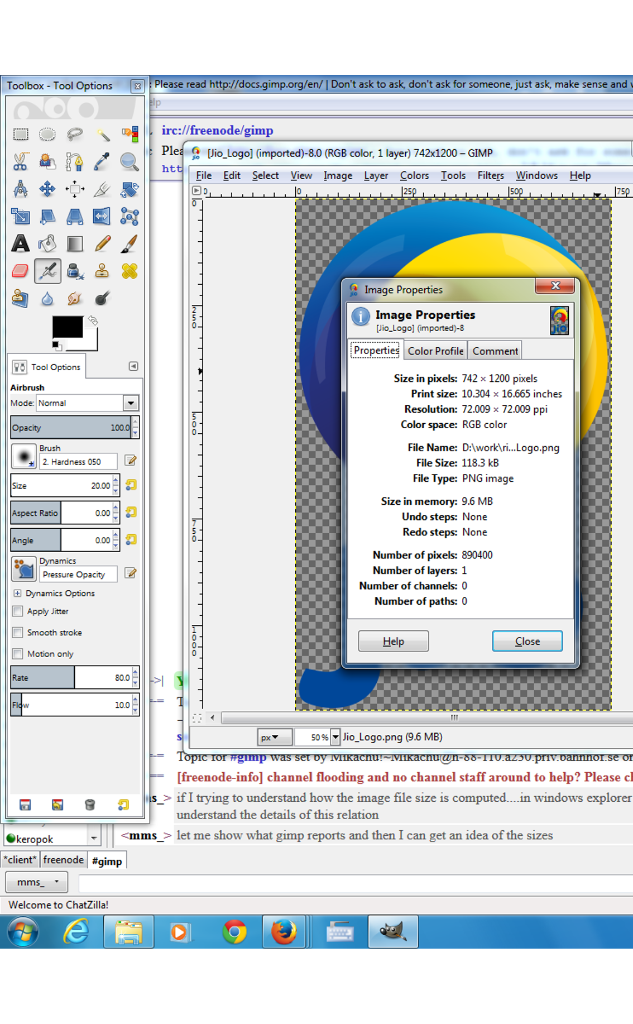Open the Layer menu
633x1024 pixels.
pos(376,175)
